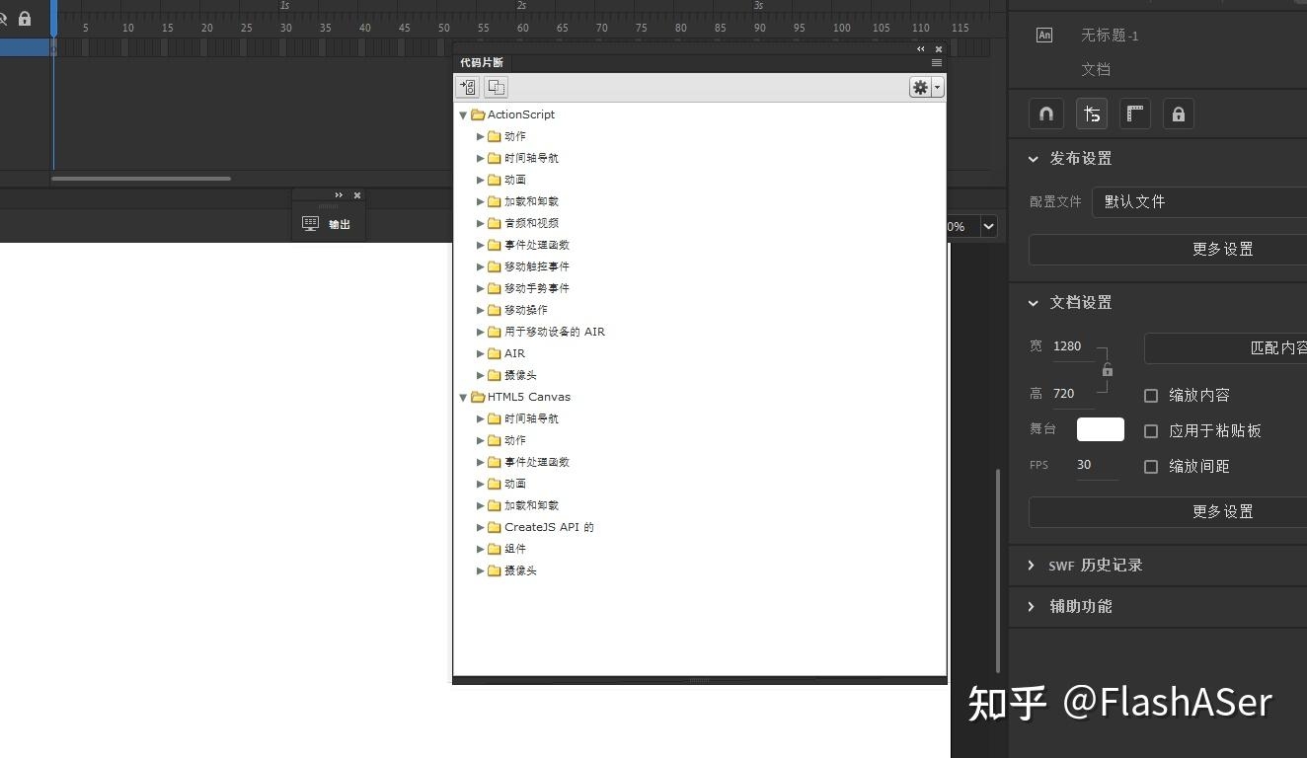The width and height of the screenshot is (1307, 758).
Task: Click the 输出 panel keyboard icon
Action: (310, 223)
